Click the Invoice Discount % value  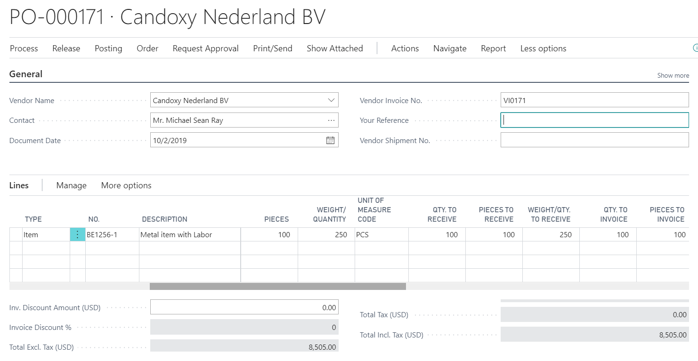click(244, 327)
